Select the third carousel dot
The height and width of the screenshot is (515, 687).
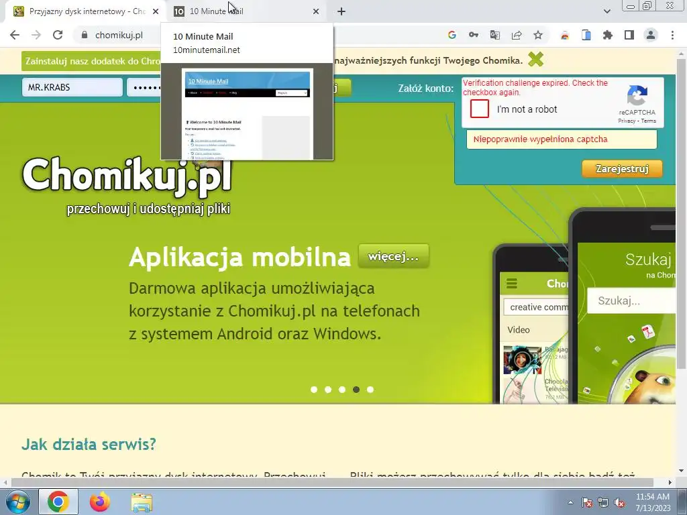click(341, 390)
